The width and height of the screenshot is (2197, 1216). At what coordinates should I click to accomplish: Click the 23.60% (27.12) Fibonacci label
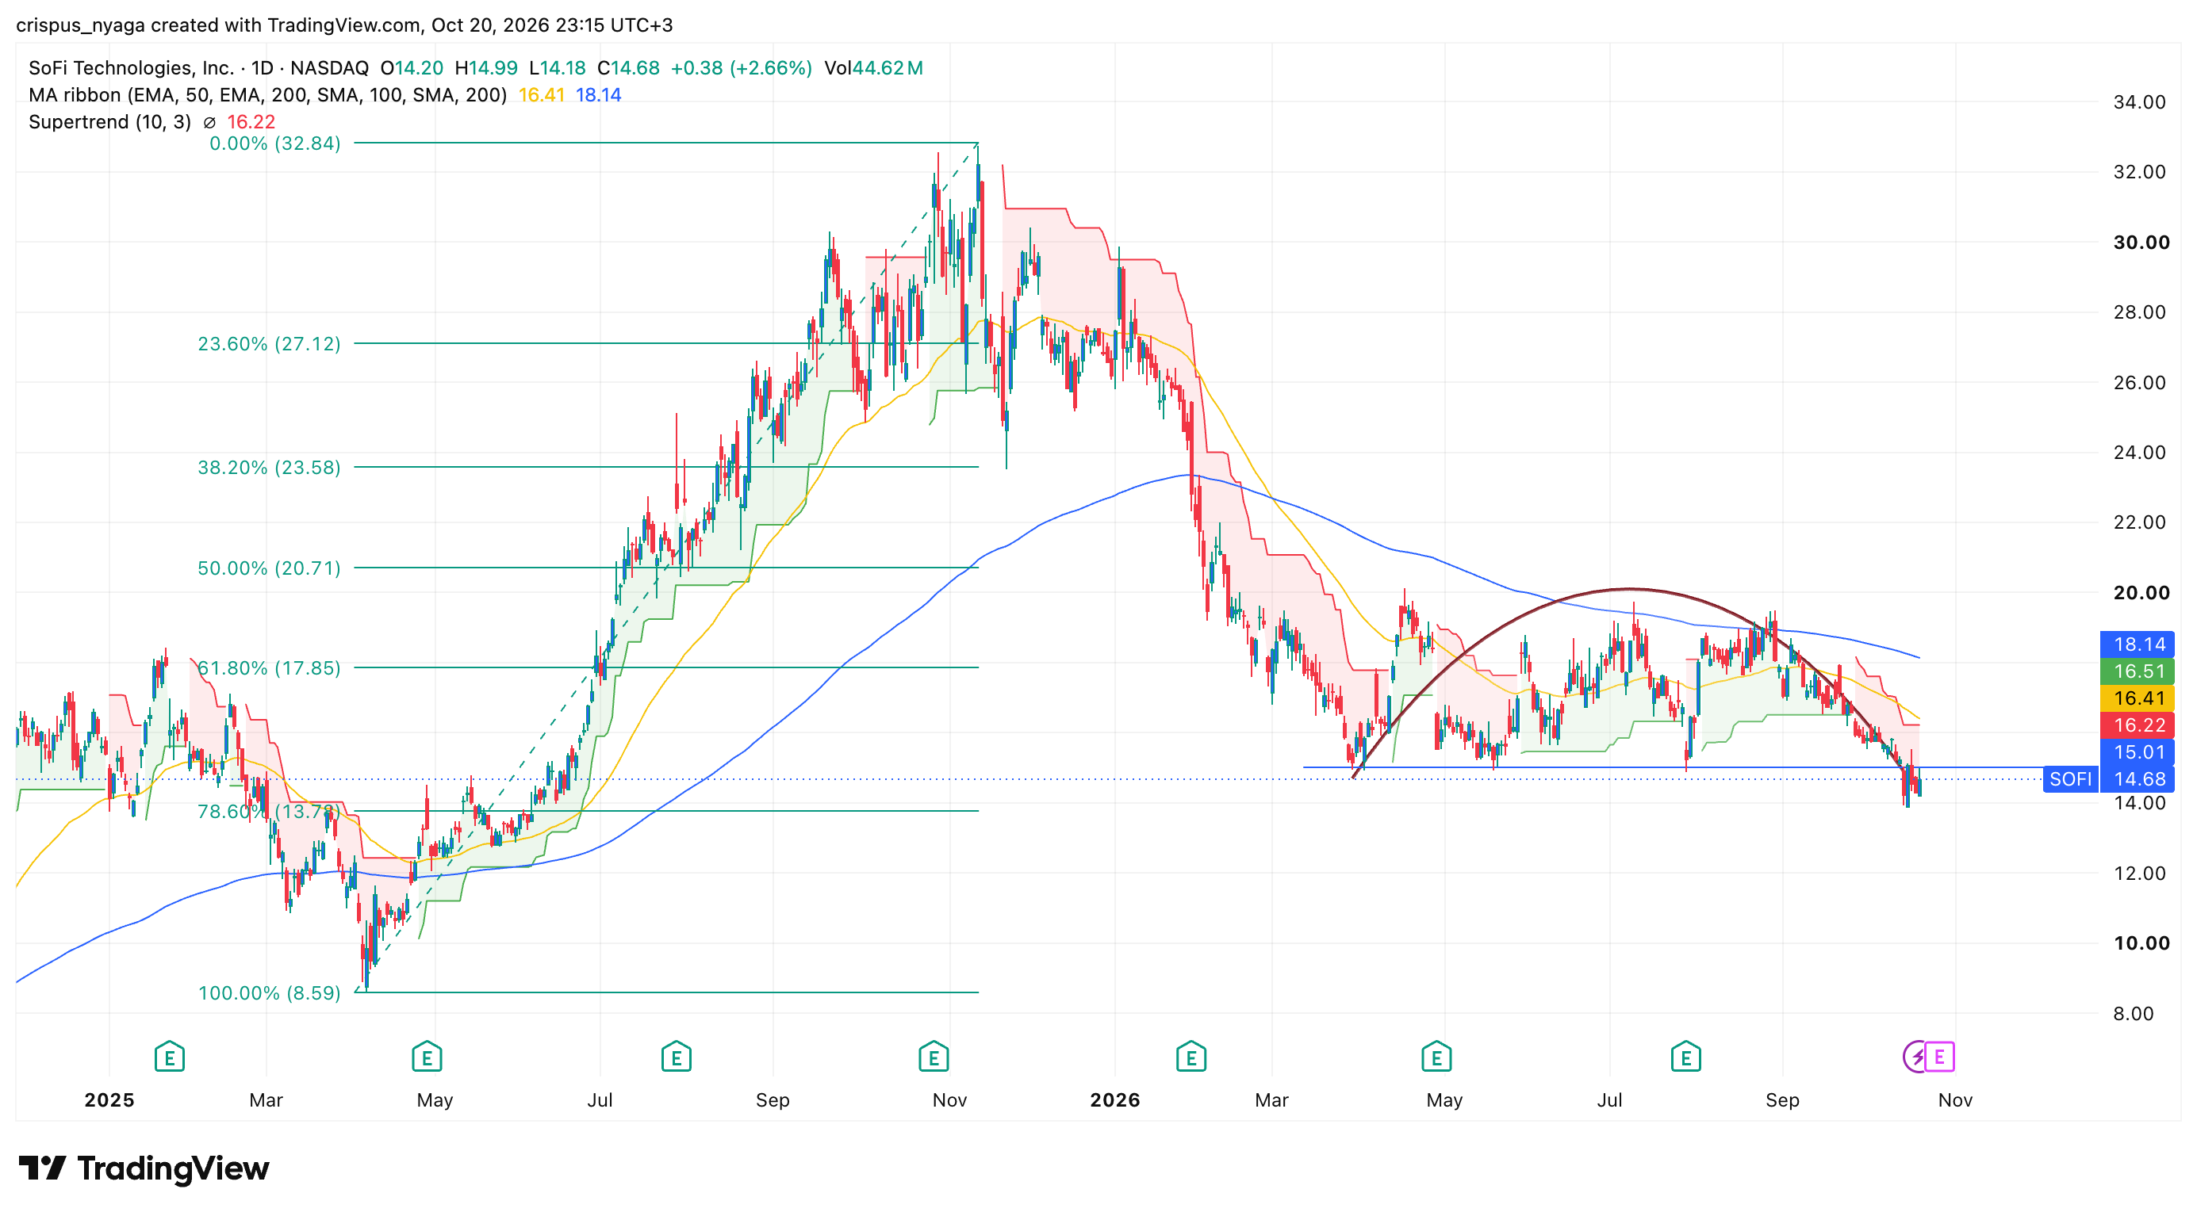[269, 343]
